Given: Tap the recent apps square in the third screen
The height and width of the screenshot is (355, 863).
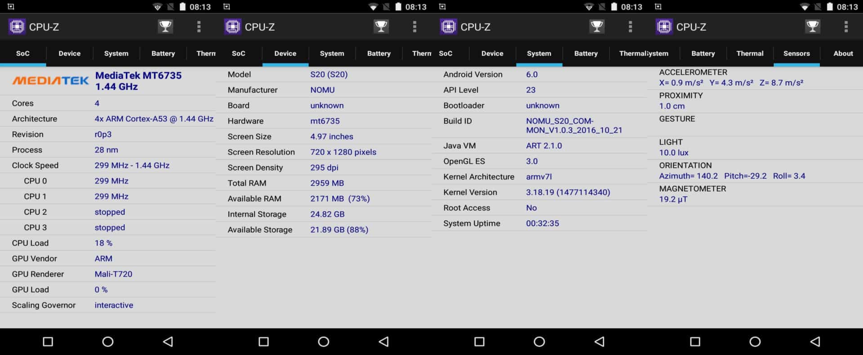Looking at the screenshot, I should pyautogui.click(x=479, y=342).
